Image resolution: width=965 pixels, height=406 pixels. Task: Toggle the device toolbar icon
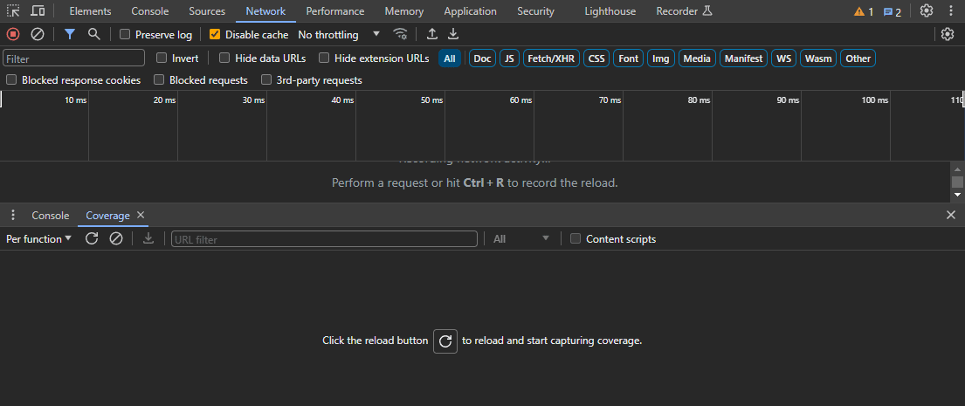tap(38, 11)
